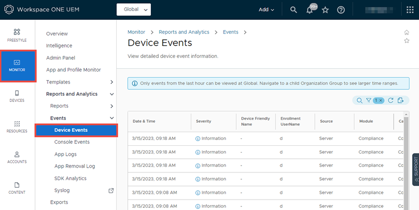Open App Removal Log page
Image resolution: width=419 pixels, height=210 pixels.
click(x=74, y=166)
